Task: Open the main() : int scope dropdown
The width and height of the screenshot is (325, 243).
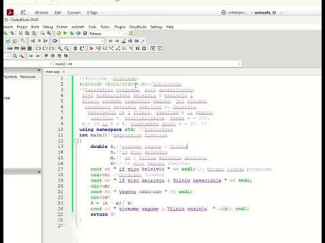Action: click(x=148, y=64)
